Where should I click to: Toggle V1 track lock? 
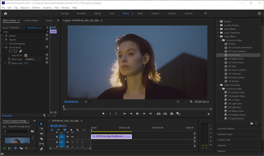click(x=57, y=137)
